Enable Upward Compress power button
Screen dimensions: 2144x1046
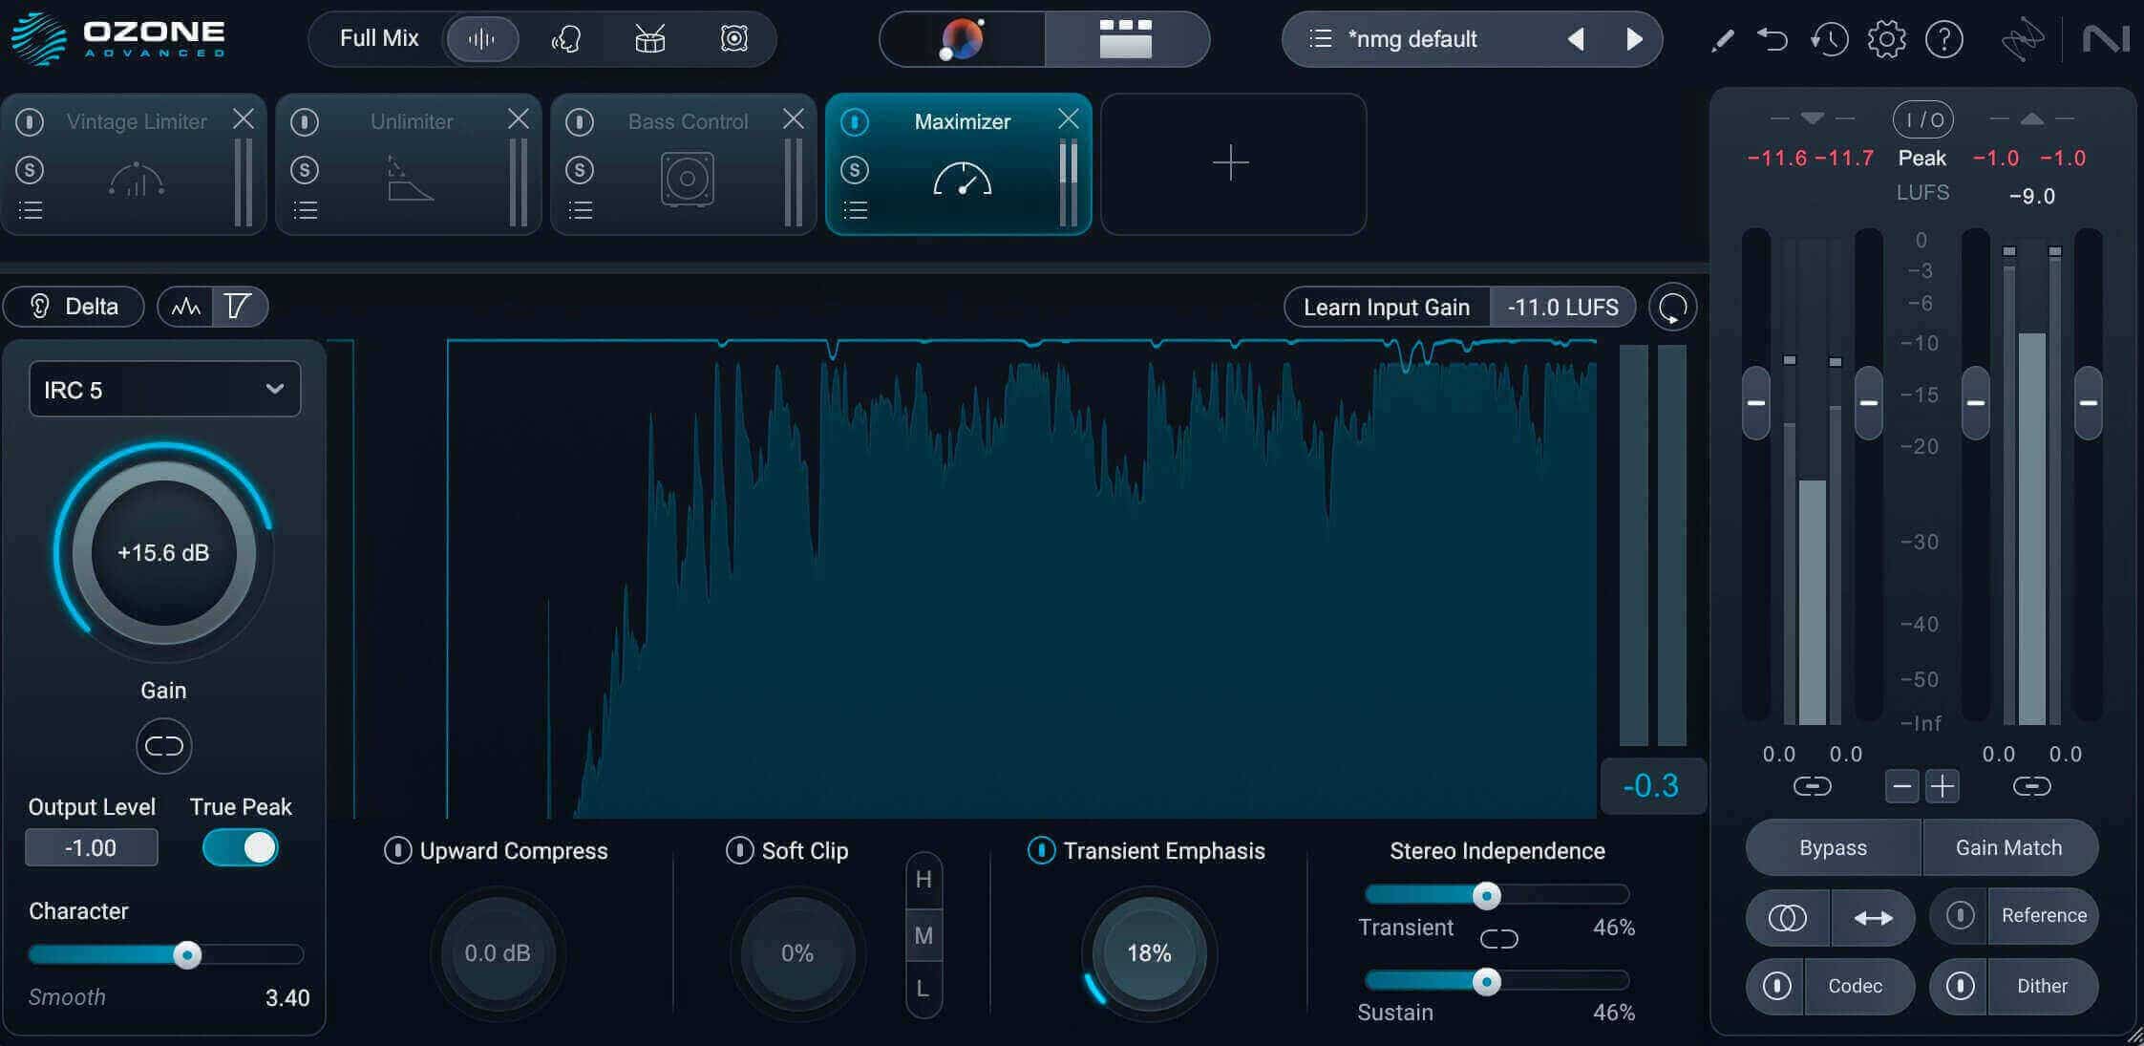pyautogui.click(x=397, y=850)
